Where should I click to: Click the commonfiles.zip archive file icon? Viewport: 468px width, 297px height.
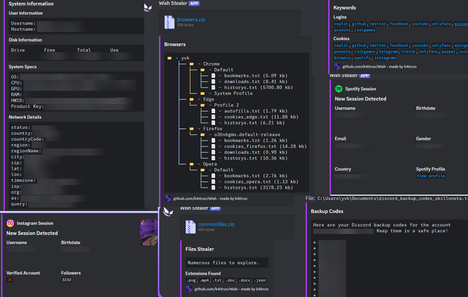coord(190,227)
